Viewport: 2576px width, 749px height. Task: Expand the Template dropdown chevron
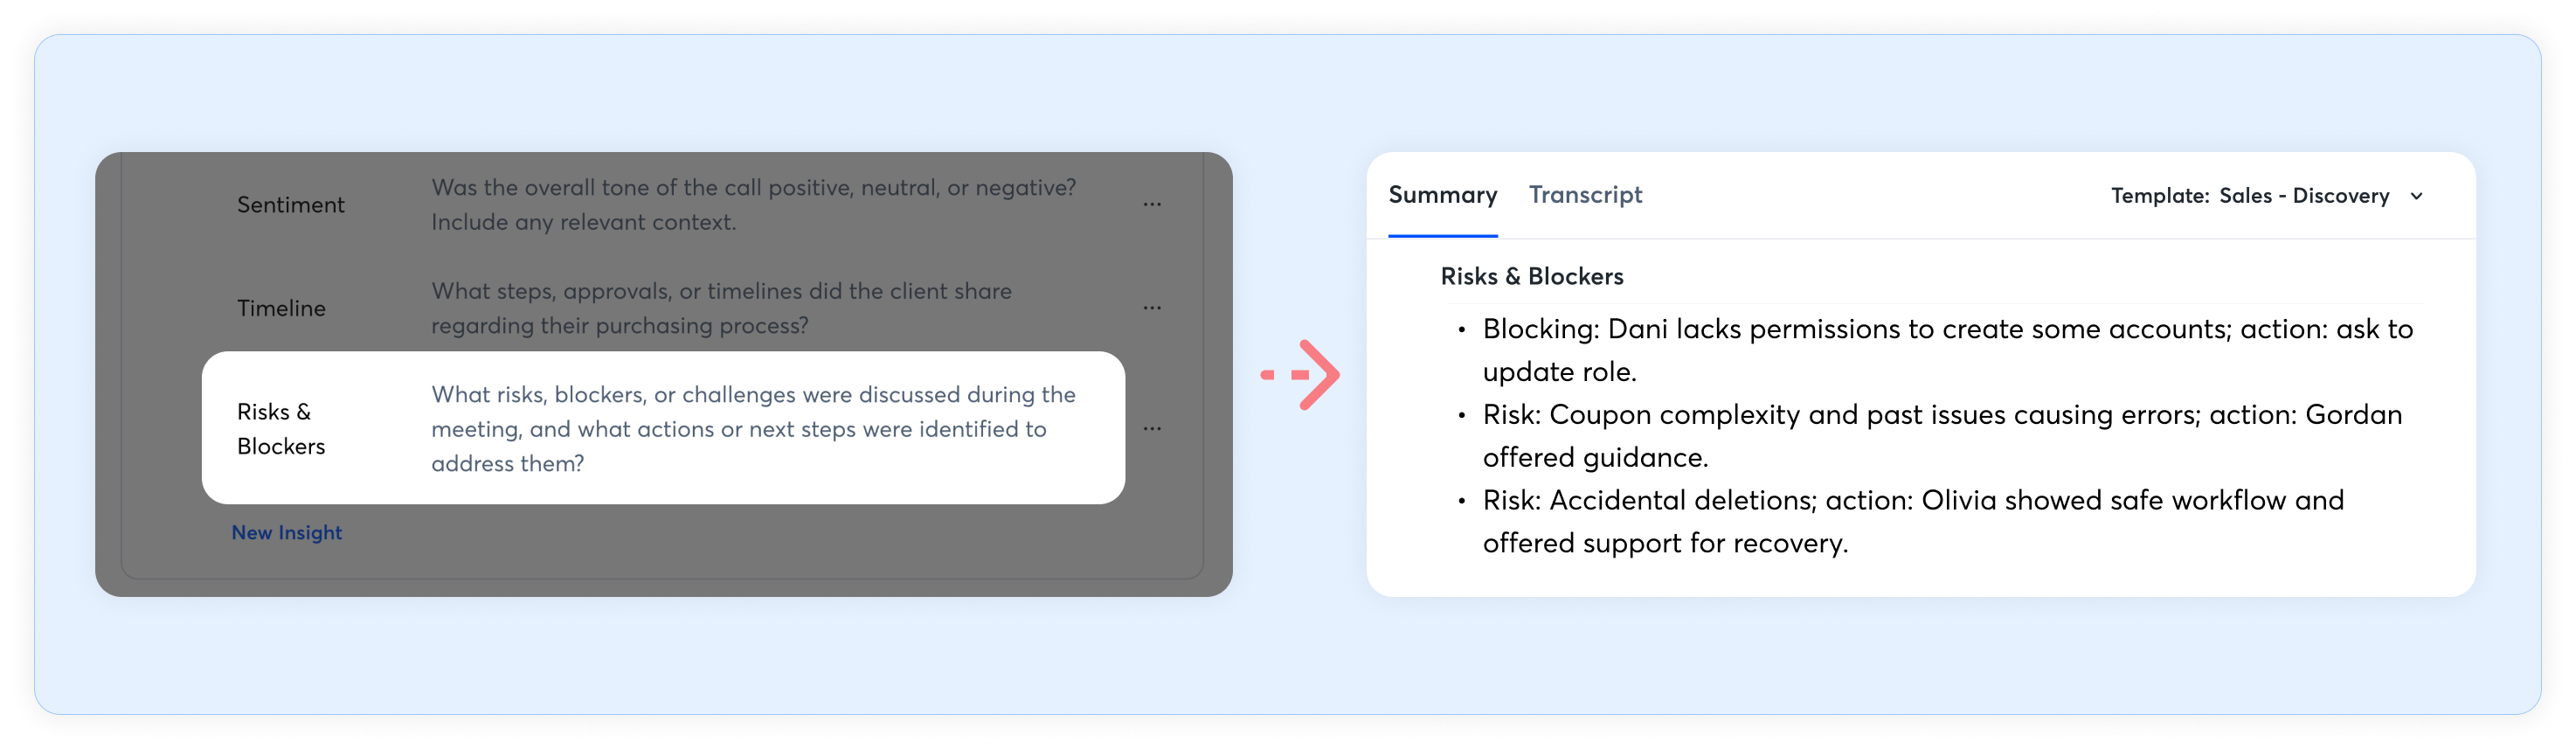(2417, 196)
